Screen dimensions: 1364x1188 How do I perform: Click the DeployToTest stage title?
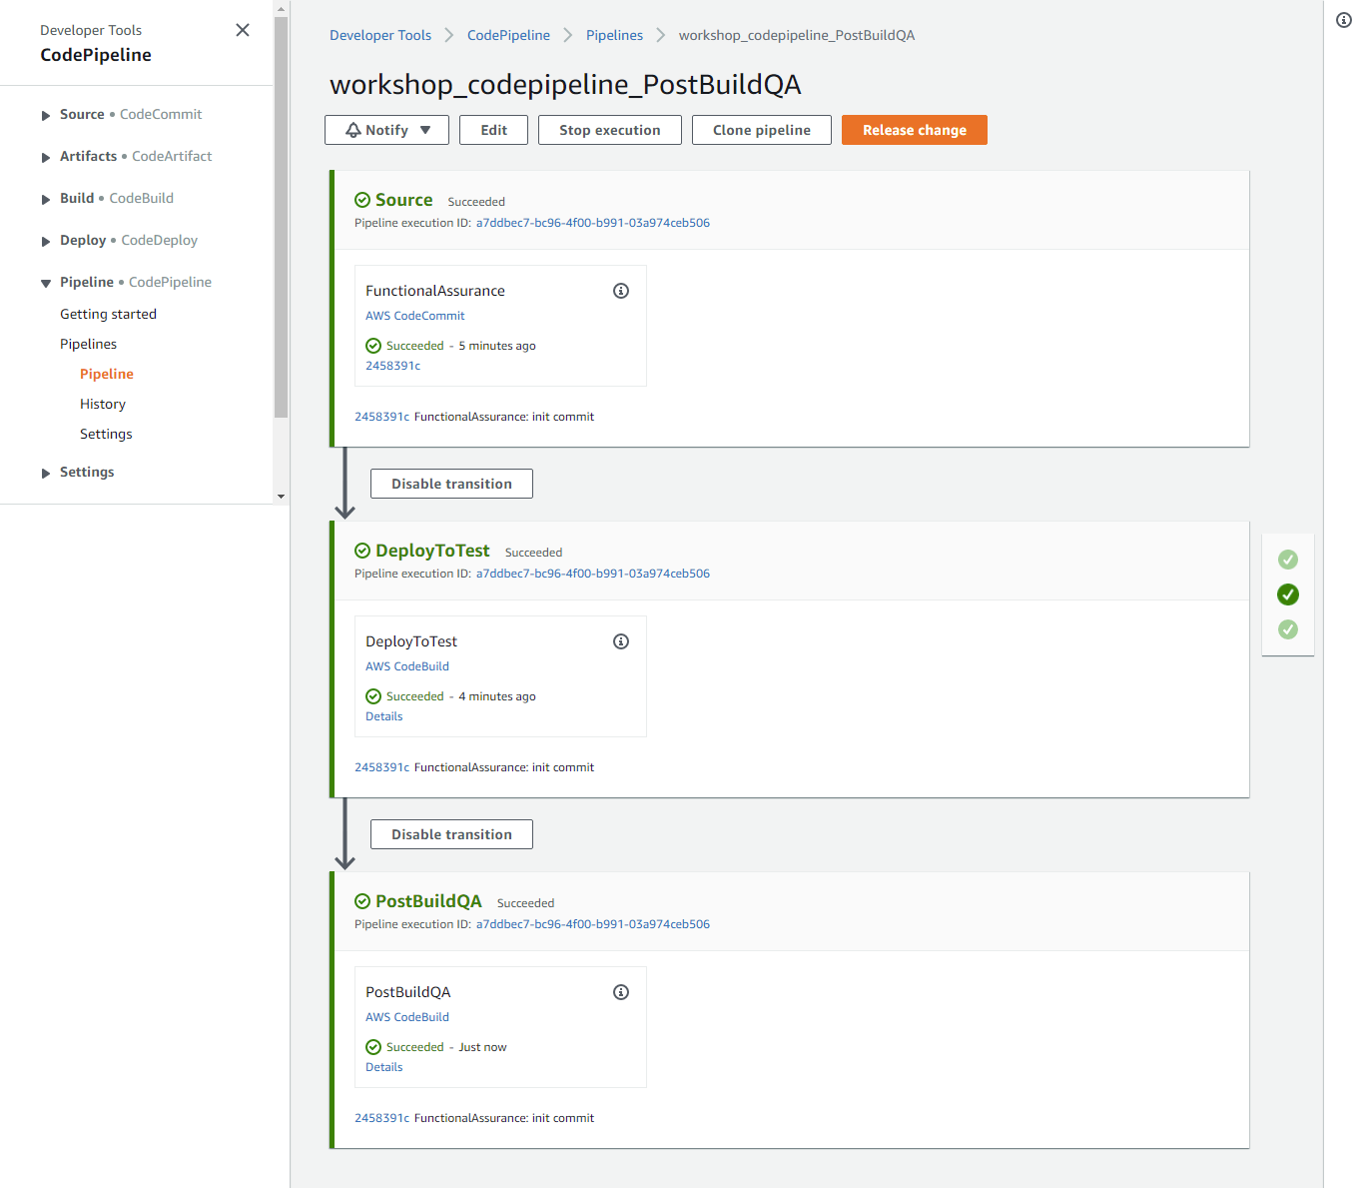pos(432,551)
